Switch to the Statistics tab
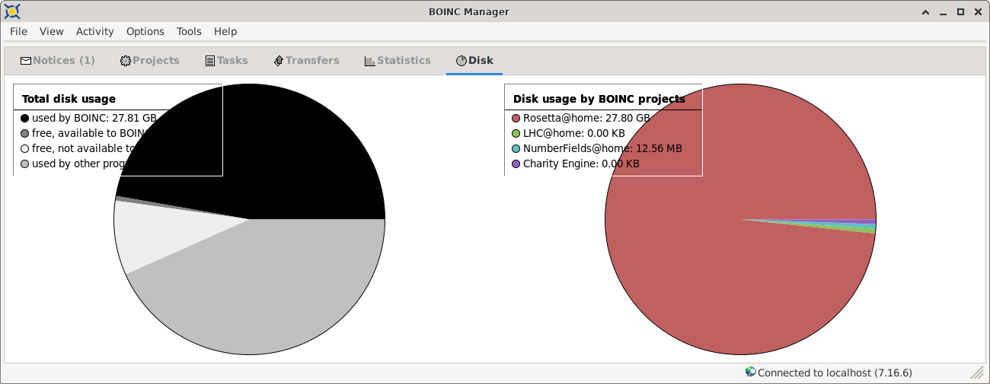990x384 pixels. coord(398,60)
